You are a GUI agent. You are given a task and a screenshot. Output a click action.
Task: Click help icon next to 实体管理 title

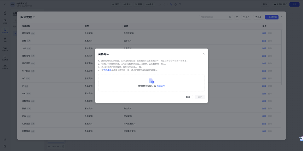point(34,17)
